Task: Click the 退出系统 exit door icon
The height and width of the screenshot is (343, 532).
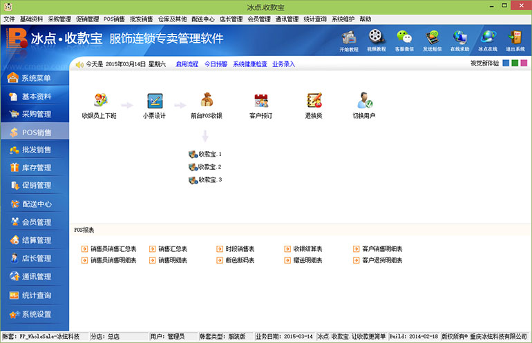Action: pyautogui.click(x=515, y=37)
